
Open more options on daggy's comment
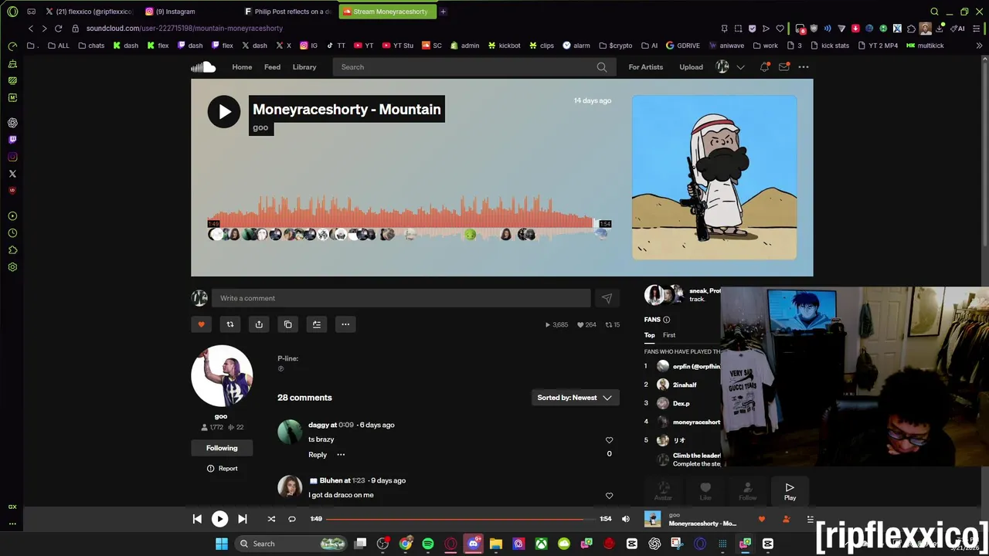point(341,455)
